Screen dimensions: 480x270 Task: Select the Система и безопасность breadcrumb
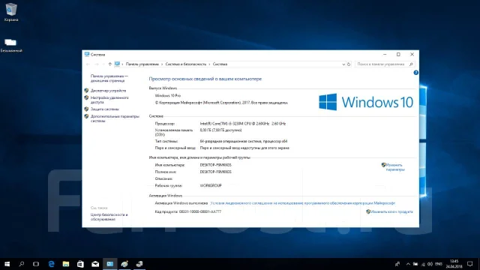(186, 64)
